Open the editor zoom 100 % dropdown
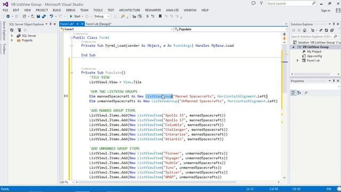The height and width of the screenshot is (192, 341). (x=67, y=182)
